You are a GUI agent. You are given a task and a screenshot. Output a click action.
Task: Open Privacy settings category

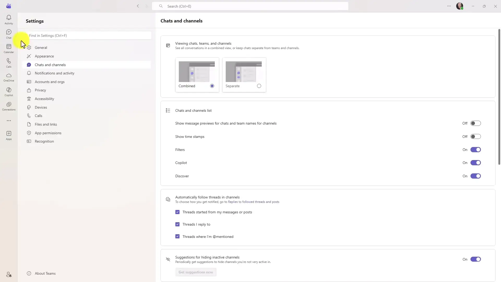[x=87, y=90]
